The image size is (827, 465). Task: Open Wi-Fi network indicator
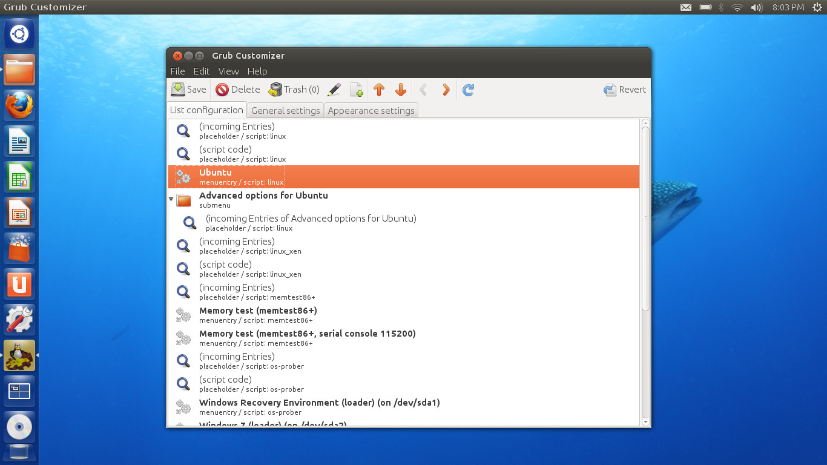pyautogui.click(x=737, y=7)
